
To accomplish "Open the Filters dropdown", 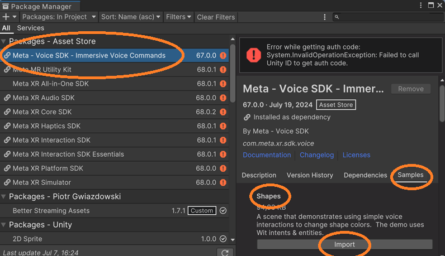I will tap(178, 17).
